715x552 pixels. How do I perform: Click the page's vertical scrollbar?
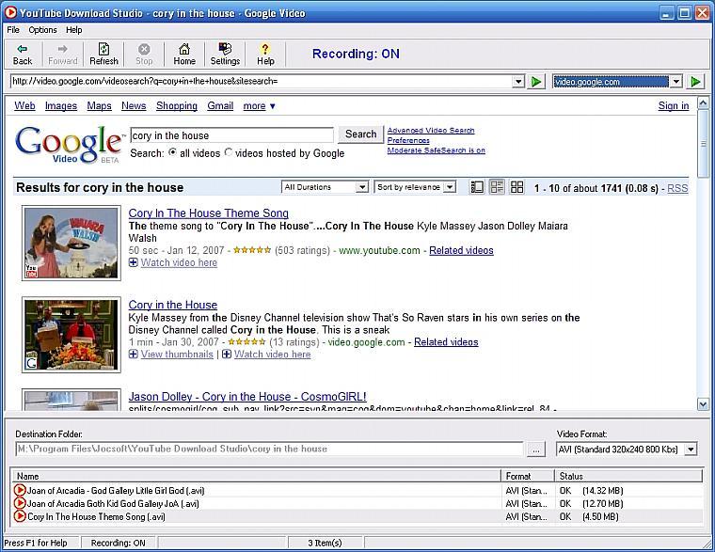703,263
